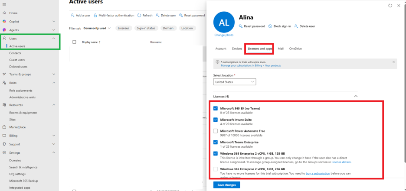The width and height of the screenshot is (406, 191).
Task: Click the AL avatar photo
Action: pyautogui.click(x=224, y=22)
